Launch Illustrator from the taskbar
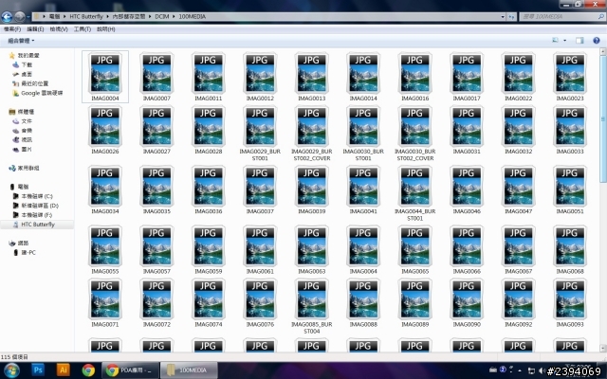 [x=64, y=370]
